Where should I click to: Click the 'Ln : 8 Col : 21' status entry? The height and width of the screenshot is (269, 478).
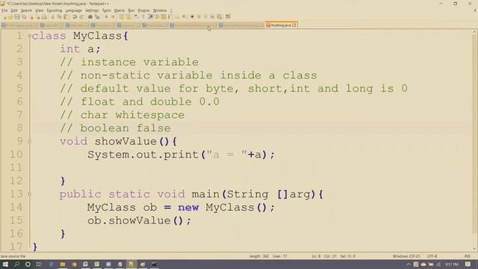point(323,256)
